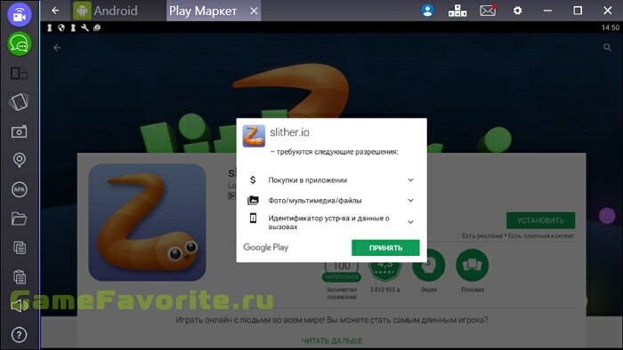Click the wrench icon in status bar
Viewport: 623px width, 350px height.
point(85,28)
